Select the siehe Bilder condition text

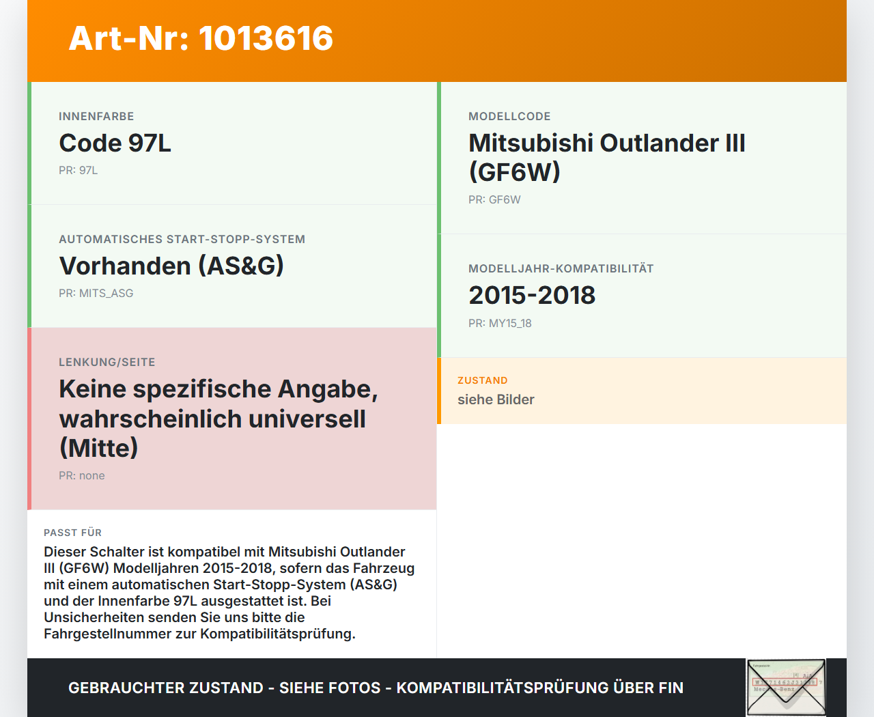pos(496,399)
